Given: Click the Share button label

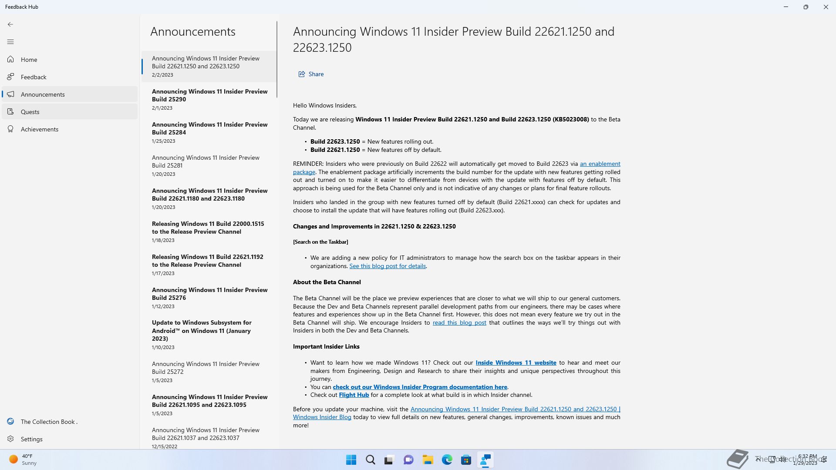Looking at the screenshot, I should [316, 74].
